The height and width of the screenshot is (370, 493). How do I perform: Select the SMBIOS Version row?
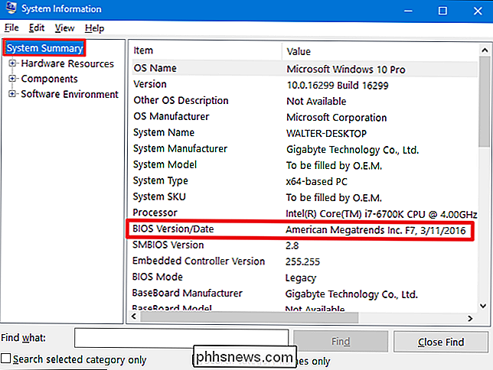pyautogui.click(x=305, y=245)
